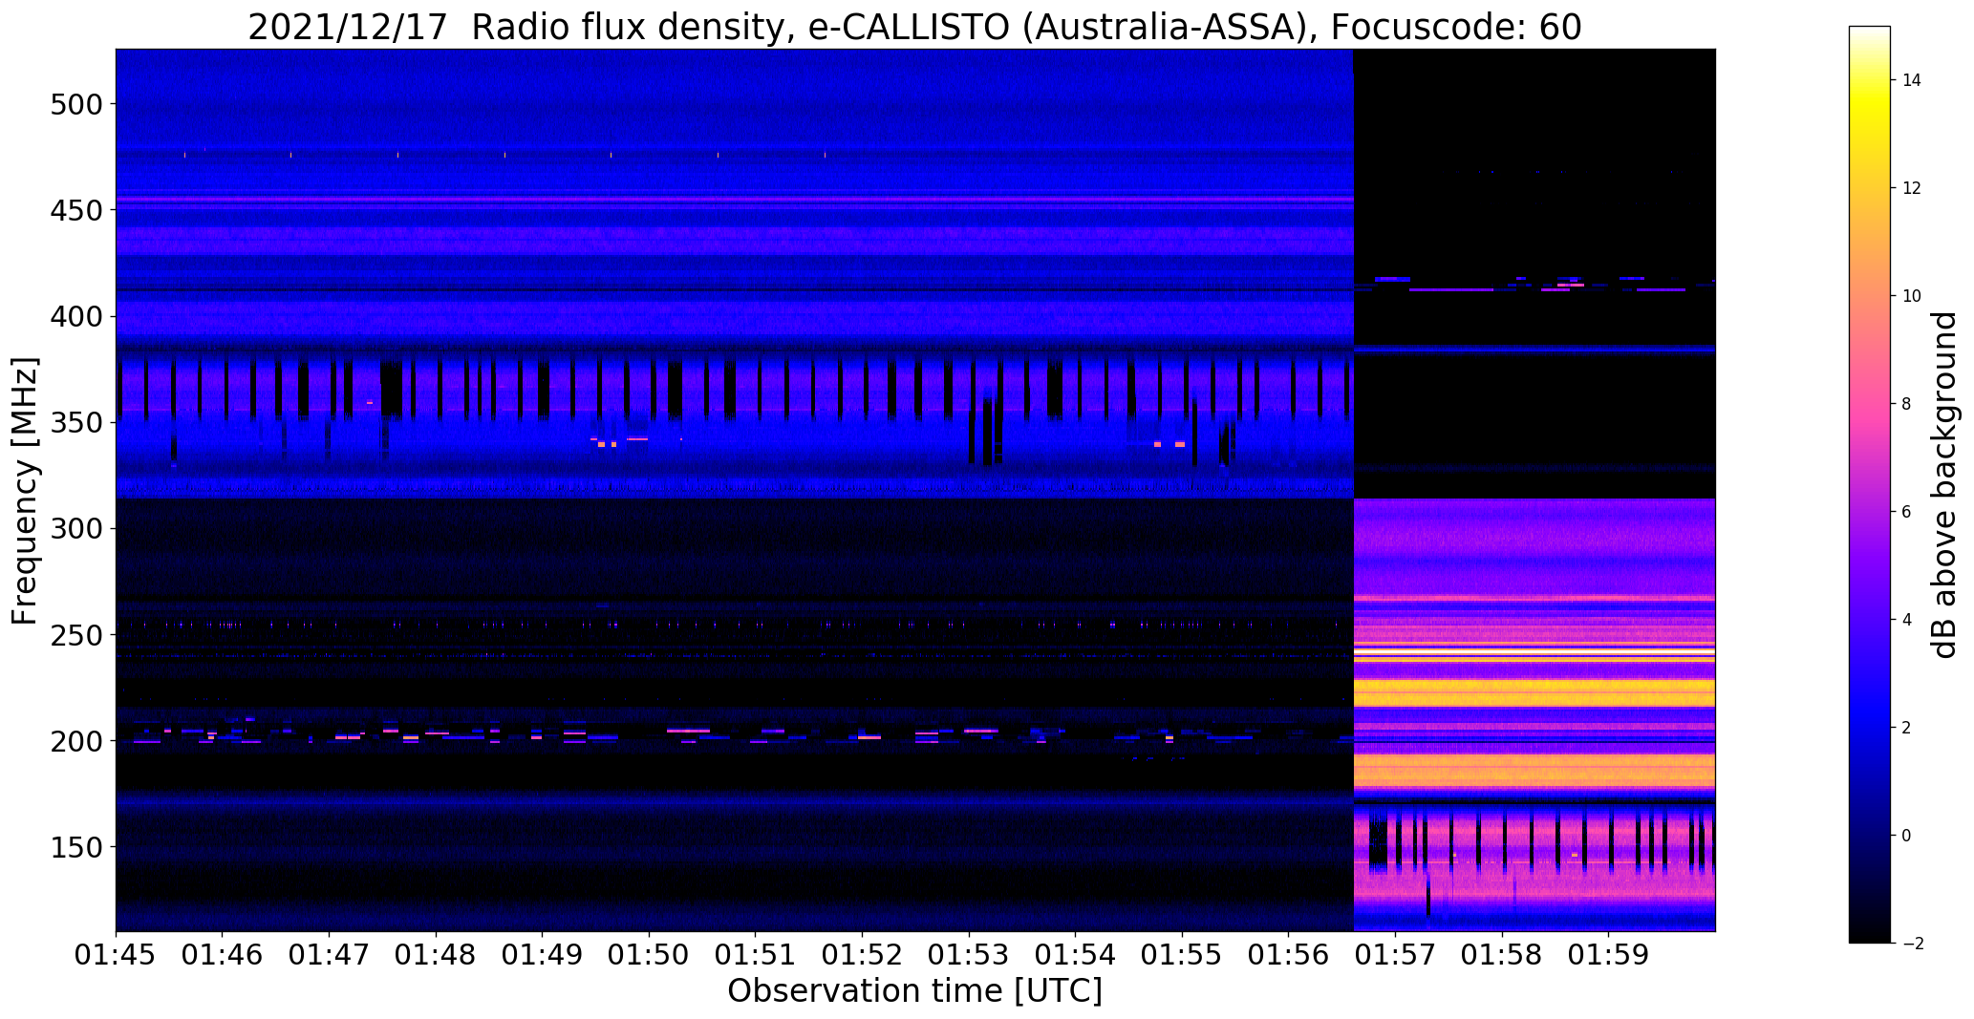Click the 01:51 time tick label
The image size is (1974, 1019).
[x=756, y=955]
